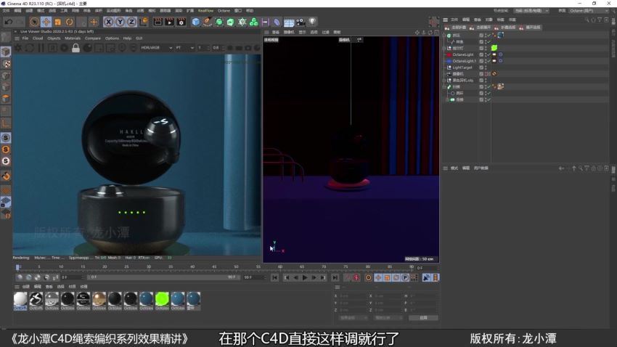
Task: Click the Spline Pen tool icon
Action: tap(208, 22)
